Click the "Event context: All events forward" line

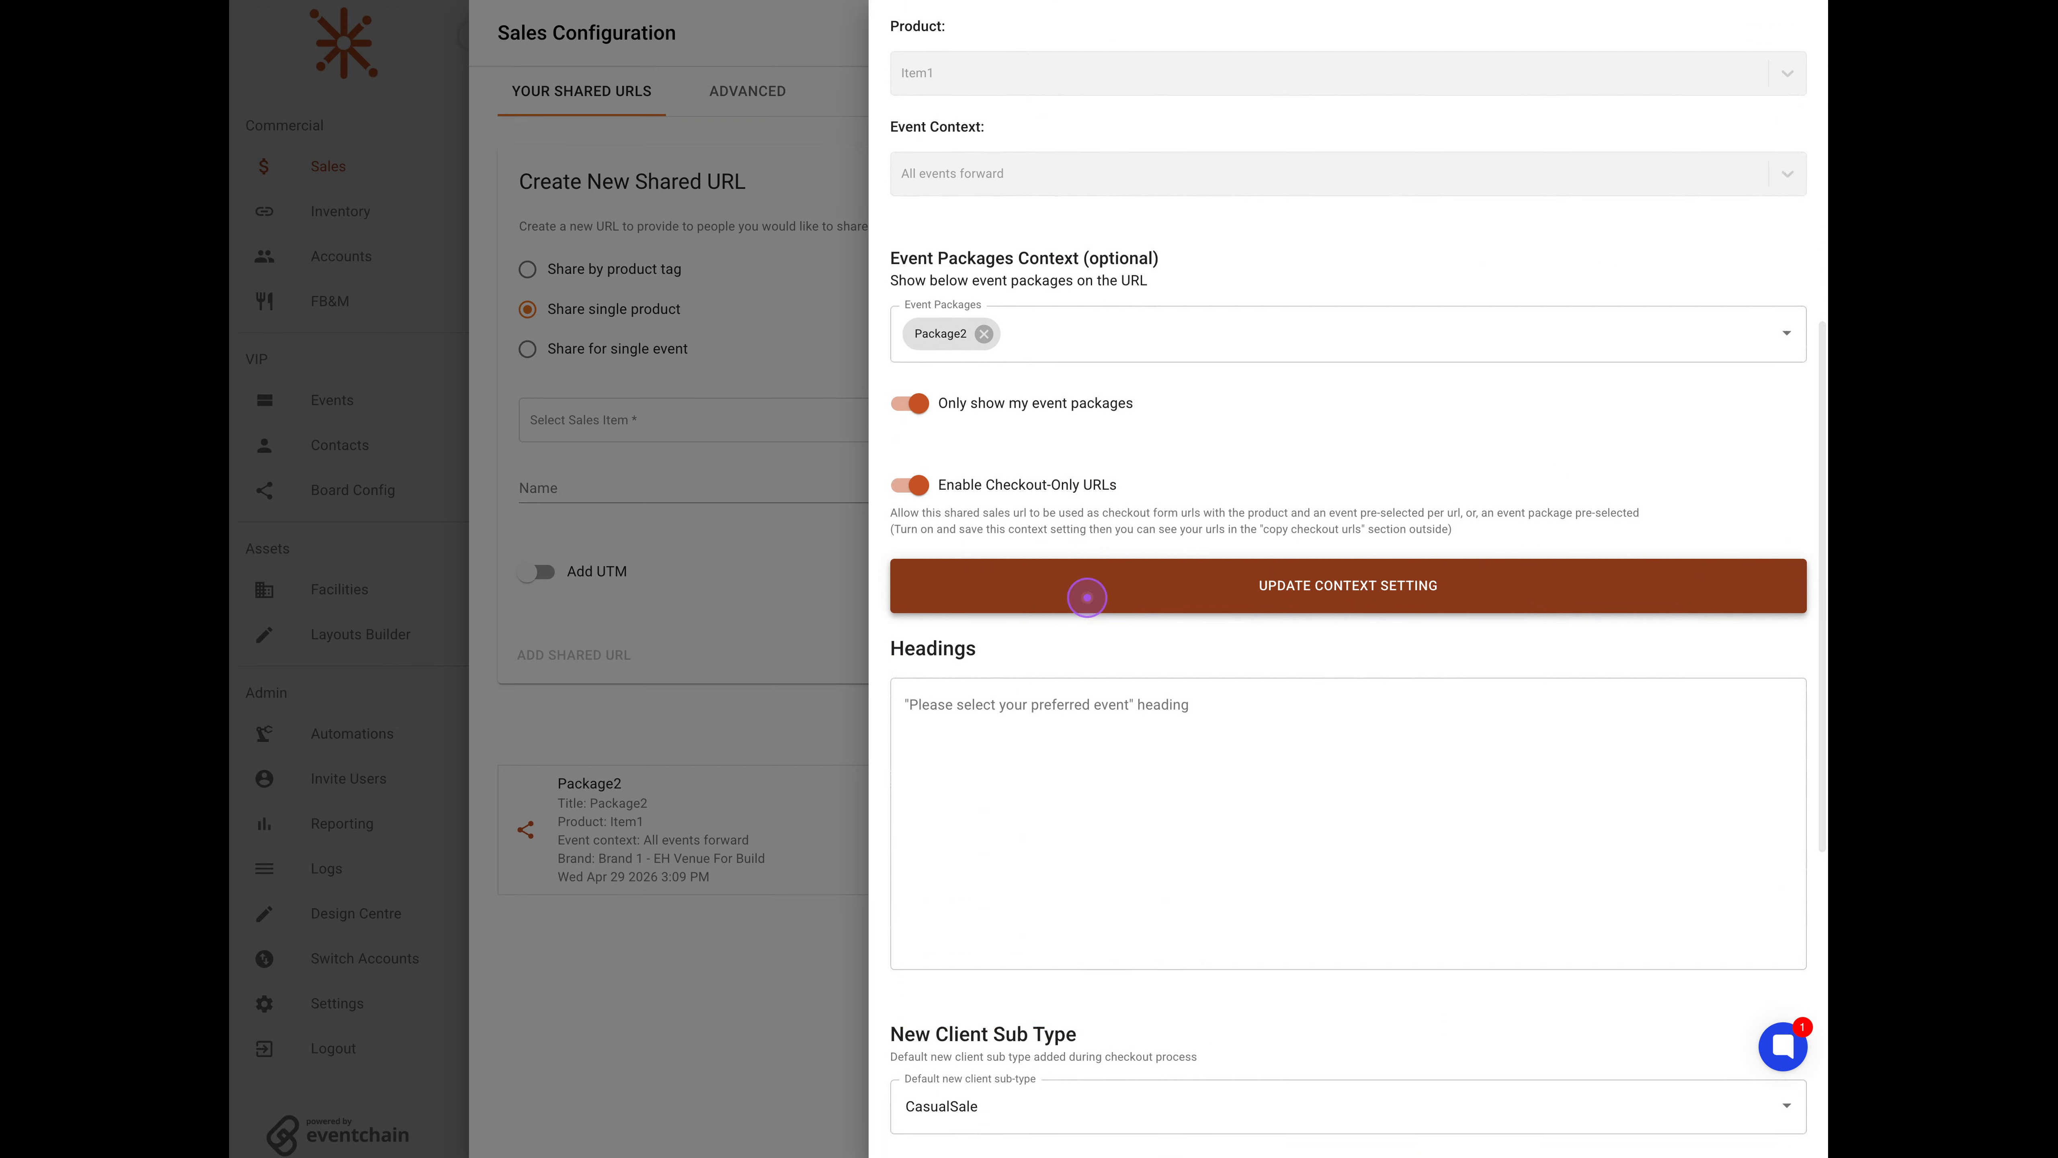(x=653, y=840)
